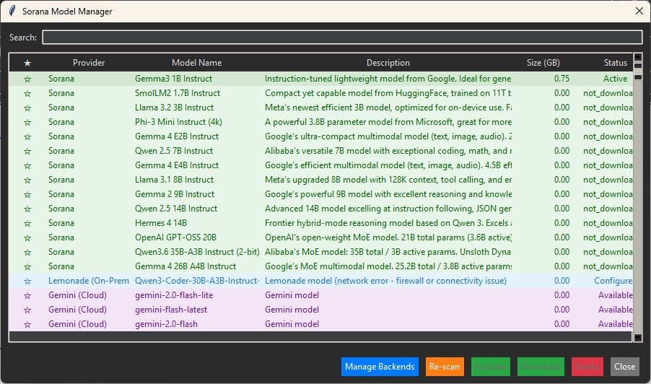Click the vertical scrollbar down arrow

point(638,338)
